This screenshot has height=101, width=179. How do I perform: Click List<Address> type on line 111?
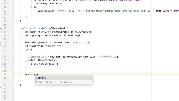34,46
